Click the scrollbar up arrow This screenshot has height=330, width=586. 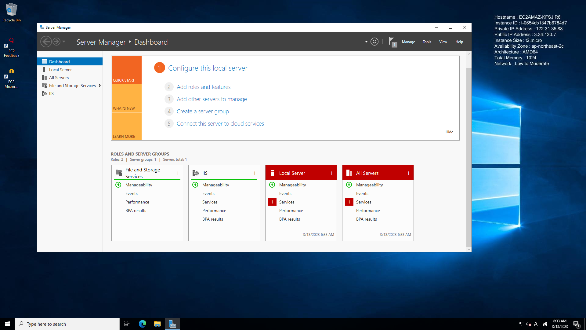(469, 54)
